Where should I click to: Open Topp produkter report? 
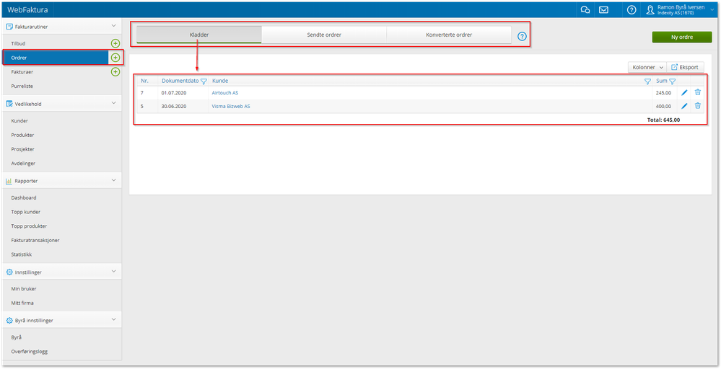coord(29,226)
